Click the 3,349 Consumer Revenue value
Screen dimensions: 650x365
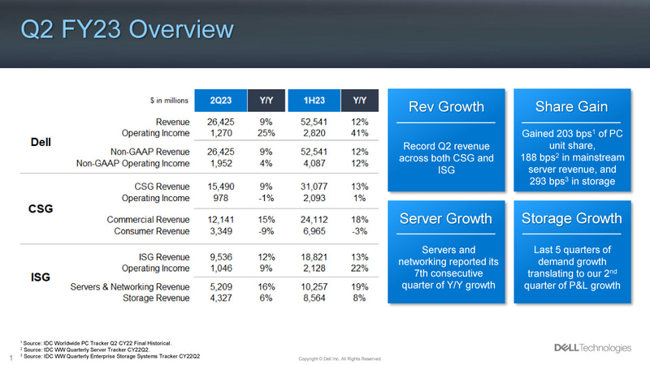221,231
